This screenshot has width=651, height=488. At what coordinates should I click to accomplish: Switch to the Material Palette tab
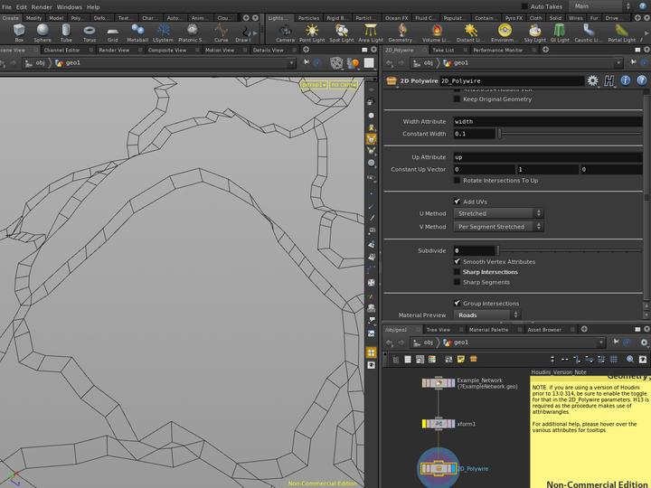[488, 330]
